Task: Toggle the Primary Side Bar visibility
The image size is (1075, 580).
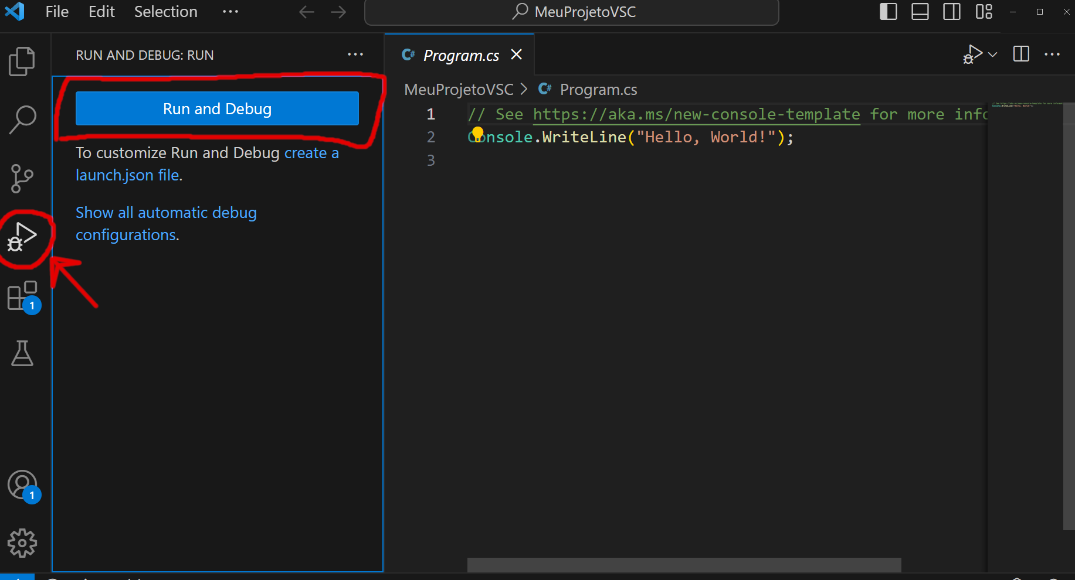Action: click(888, 11)
